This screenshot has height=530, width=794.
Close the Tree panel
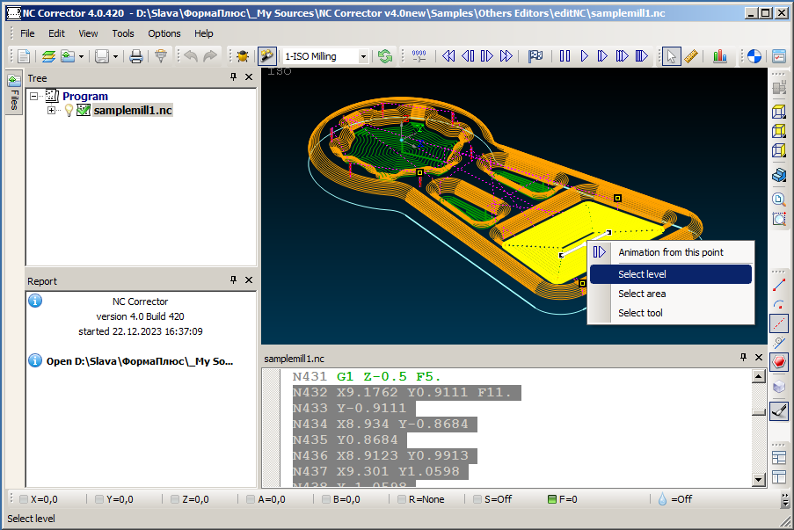click(x=249, y=77)
